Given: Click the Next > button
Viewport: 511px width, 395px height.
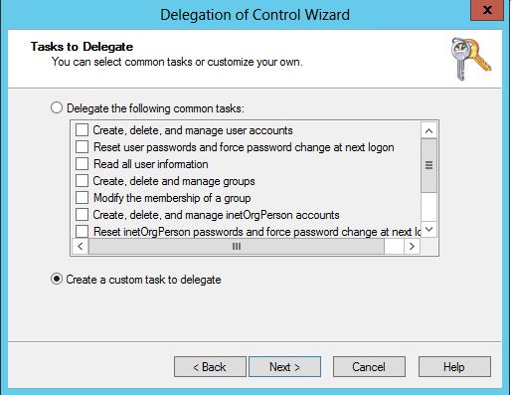Looking at the screenshot, I should tap(284, 367).
